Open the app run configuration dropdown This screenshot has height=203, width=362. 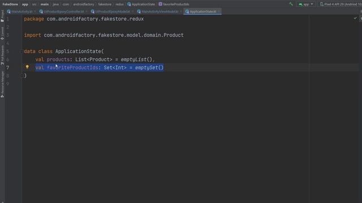[306, 4]
